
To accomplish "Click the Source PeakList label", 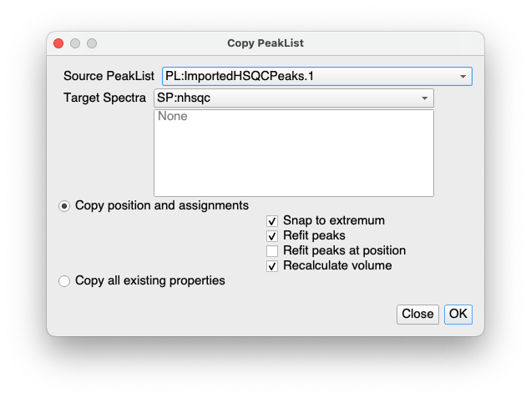I will click(x=109, y=77).
